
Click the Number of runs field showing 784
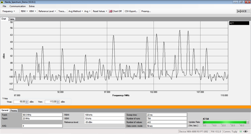coord(167,119)
